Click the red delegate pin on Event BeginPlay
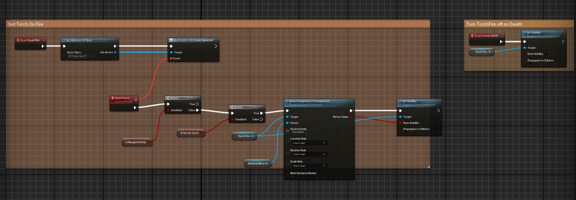 (44, 40)
